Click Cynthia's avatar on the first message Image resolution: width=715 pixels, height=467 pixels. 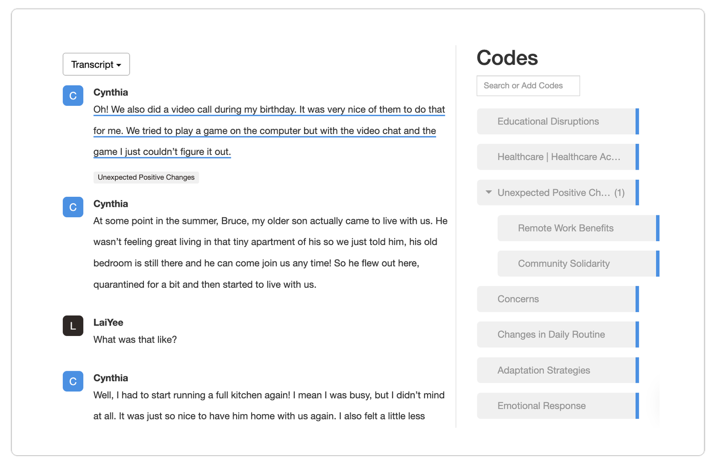(72, 95)
